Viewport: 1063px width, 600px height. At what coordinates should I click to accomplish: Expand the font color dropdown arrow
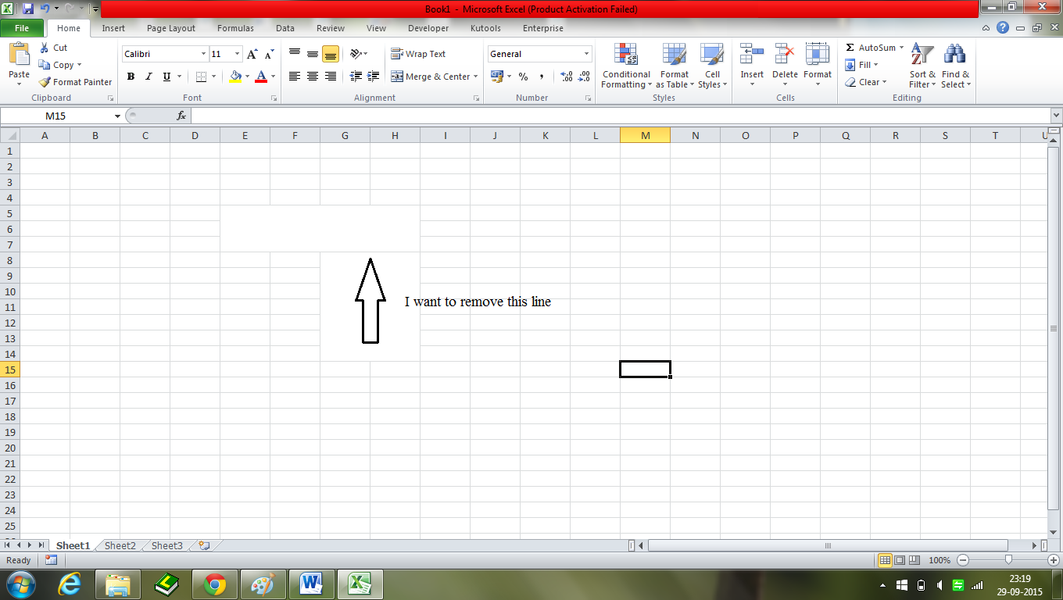[x=273, y=77]
